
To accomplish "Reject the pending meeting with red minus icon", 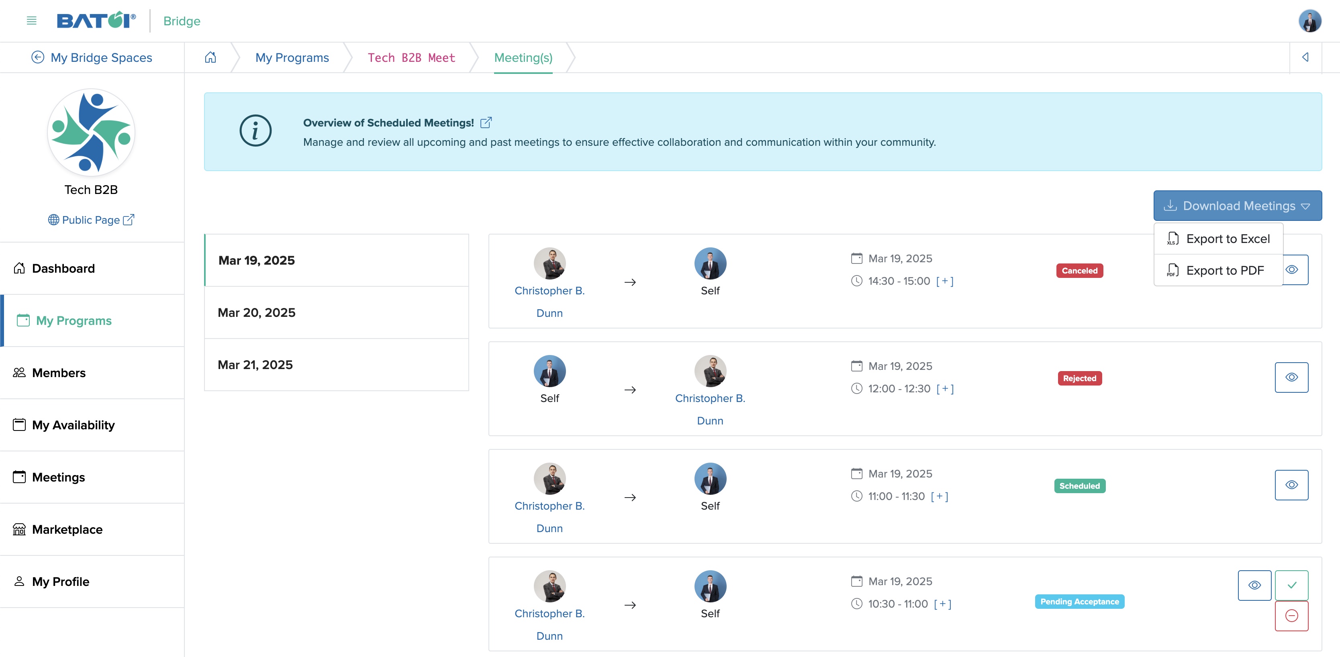I will click(x=1291, y=616).
